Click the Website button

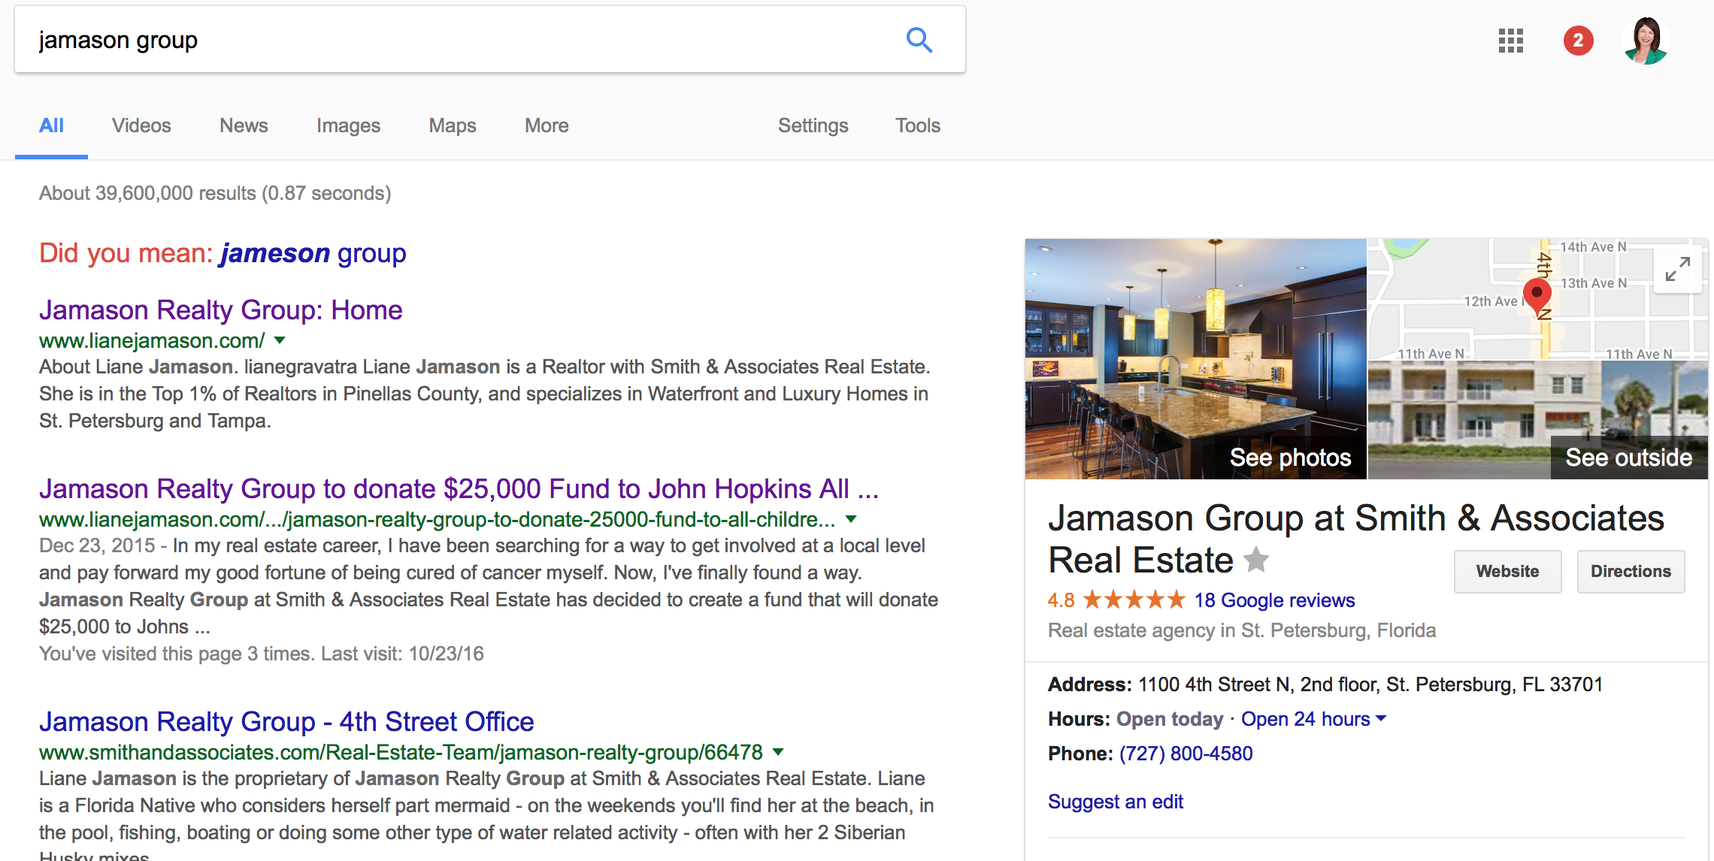coord(1507,572)
